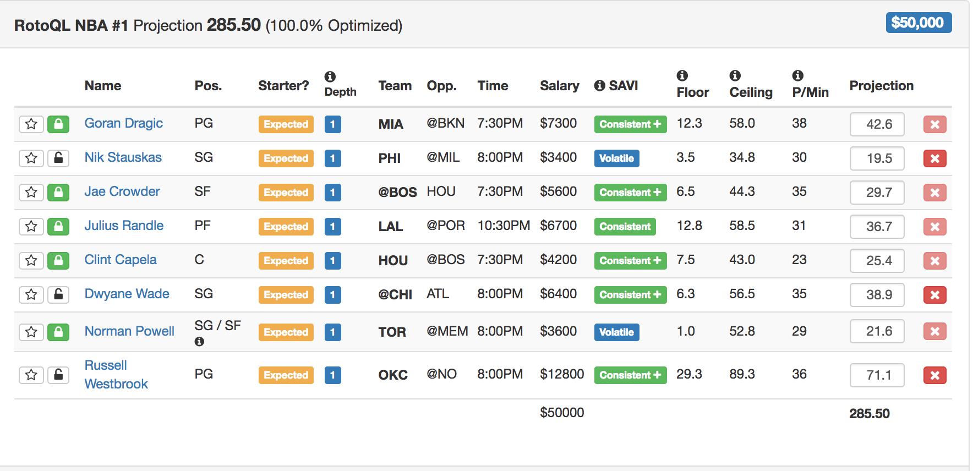
Task: Star Russell Westbrook as a favorite
Action: click(31, 375)
